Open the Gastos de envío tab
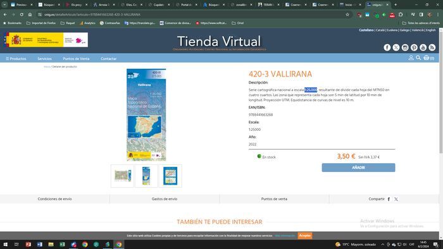 click(x=165, y=199)
